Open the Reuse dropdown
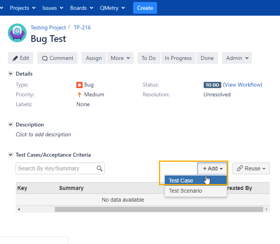Image resolution: width=280 pixels, height=244 pixels. [251, 168]
